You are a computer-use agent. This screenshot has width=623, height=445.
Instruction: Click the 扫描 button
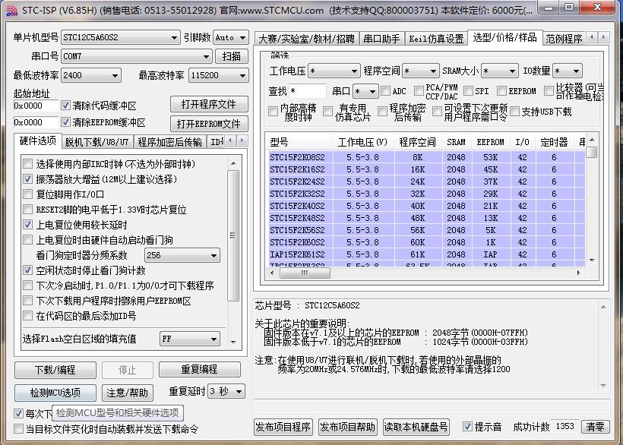coord(232,56)
